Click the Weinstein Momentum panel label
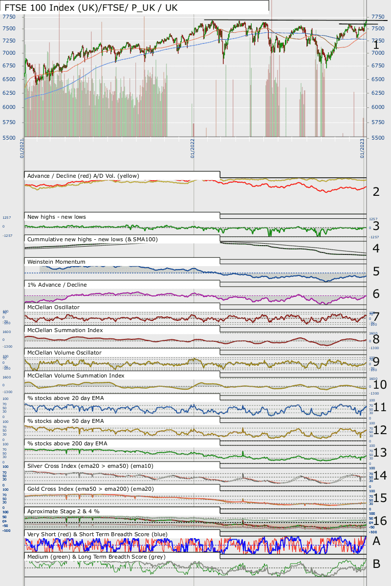The width and height of the screenshot is (391, 586). [56, 262]
